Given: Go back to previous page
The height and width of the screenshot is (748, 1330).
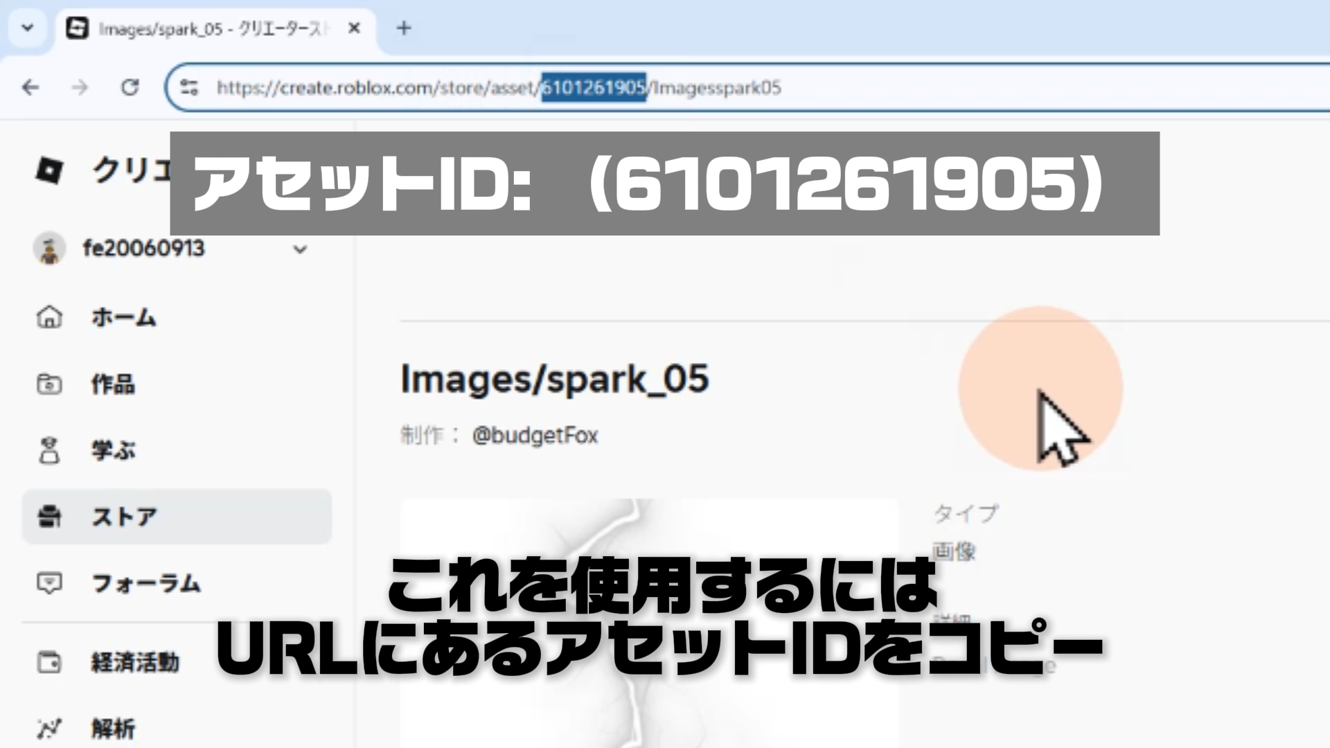Looking at the screenshot, I should click(x=30, y=87).
